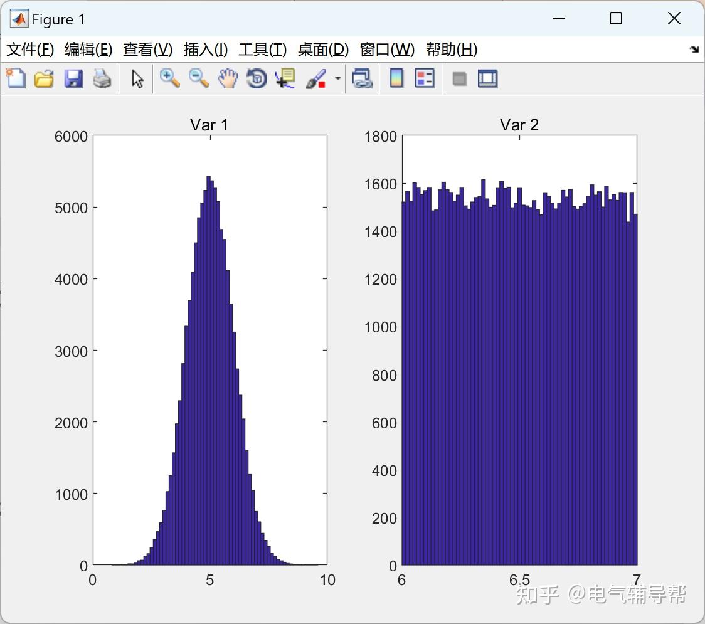Activate the Zoom Out magnifier tool
The image size is (705, 624).
[198, 78]
